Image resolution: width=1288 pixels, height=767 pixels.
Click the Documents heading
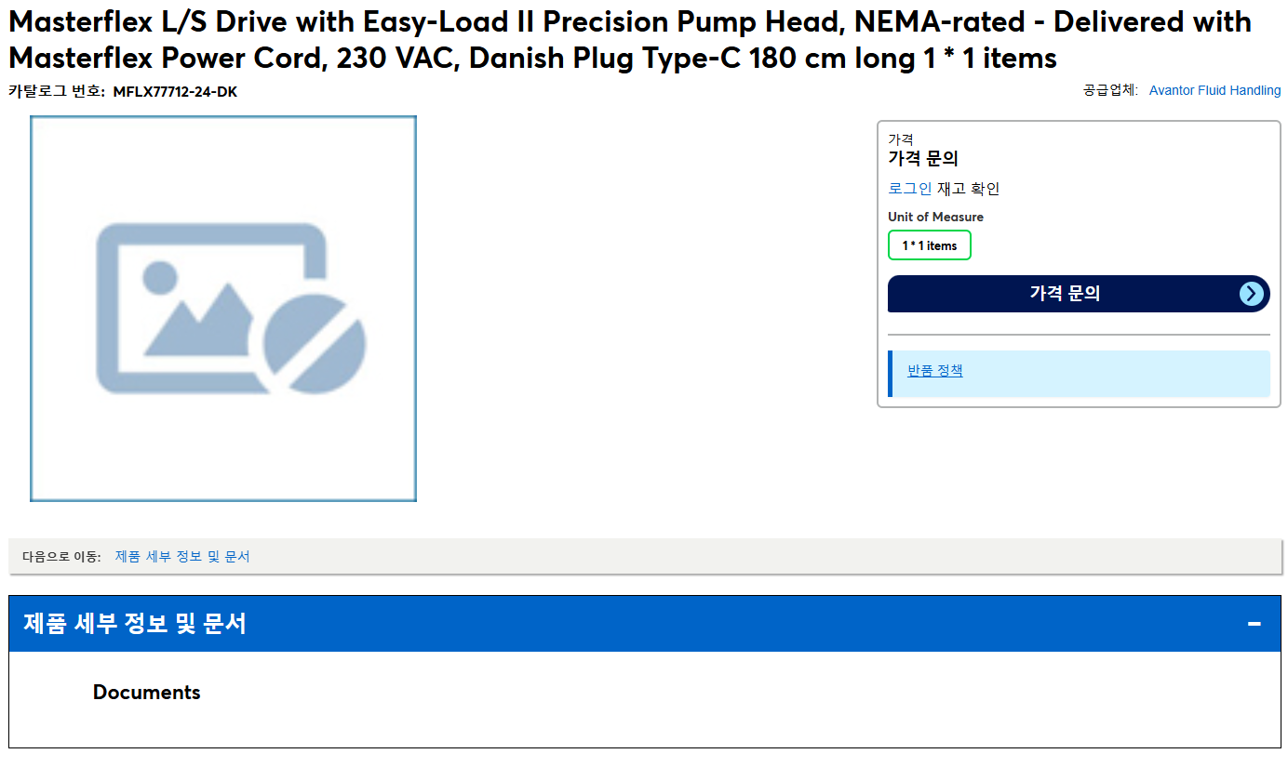click(147, 693)
